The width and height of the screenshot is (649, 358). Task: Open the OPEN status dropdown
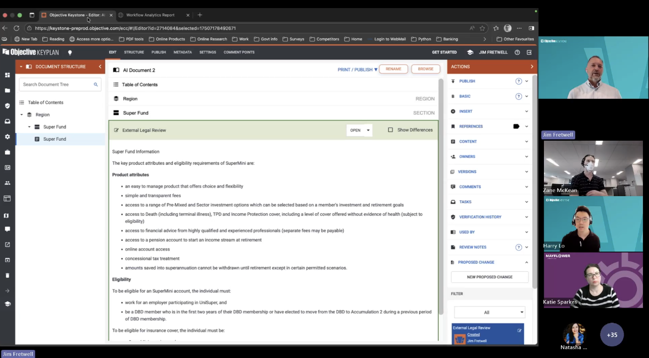tap(360, 130)
